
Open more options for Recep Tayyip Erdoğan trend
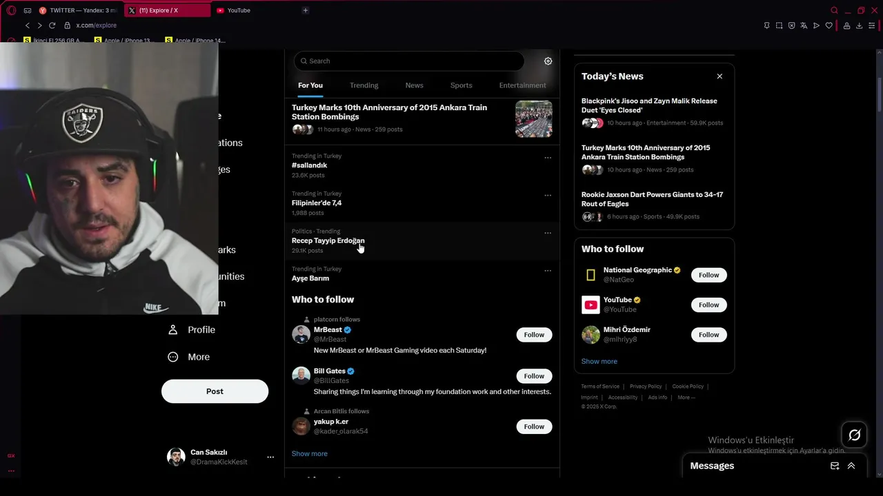click(x=548, y=233)
